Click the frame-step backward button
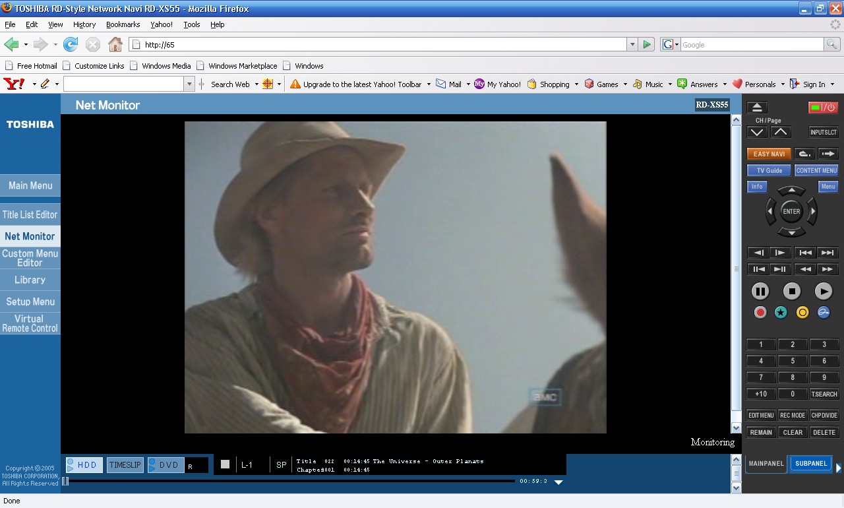844x508 pixels. pyautogui.click(x=758, y=269)
